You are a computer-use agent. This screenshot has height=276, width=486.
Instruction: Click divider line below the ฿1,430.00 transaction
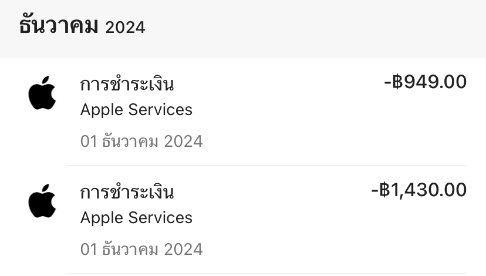[x=266, y=274]
